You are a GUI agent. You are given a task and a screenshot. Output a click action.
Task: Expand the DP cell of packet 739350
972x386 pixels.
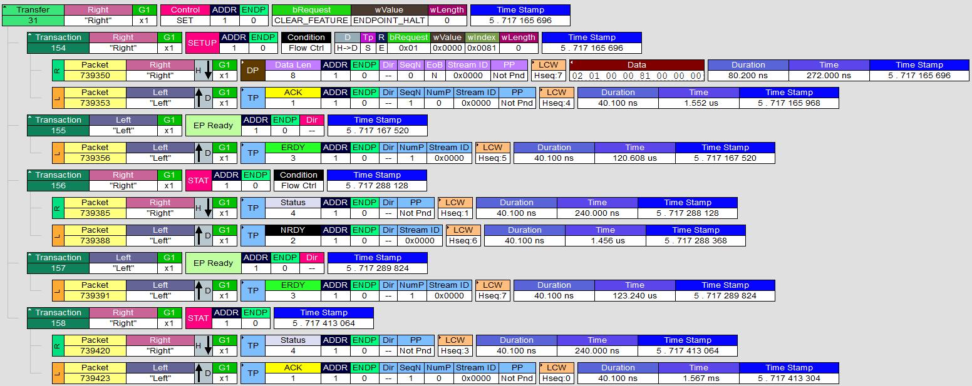(244, 63)
